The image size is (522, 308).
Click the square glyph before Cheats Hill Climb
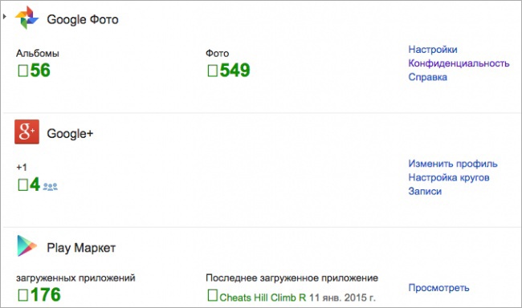coord(212,295)
